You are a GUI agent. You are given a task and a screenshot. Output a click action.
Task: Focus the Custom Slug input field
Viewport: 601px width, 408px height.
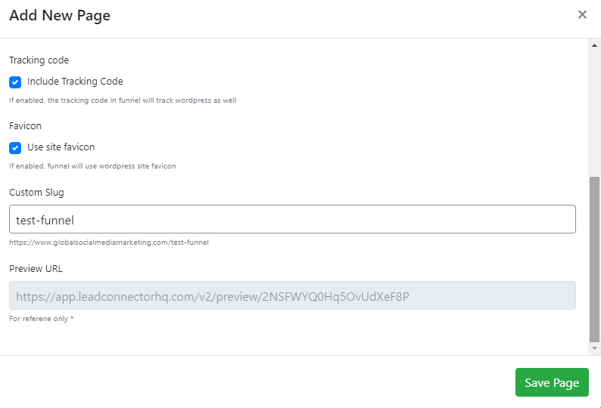[x=292, y=220]
